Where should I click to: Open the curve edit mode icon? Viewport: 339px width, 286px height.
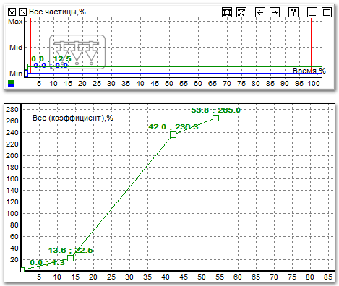coord(241,12)
